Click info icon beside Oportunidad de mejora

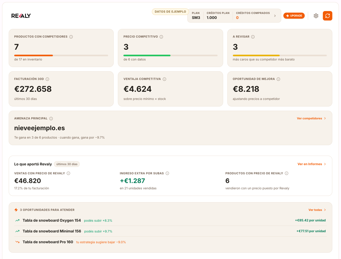(x=278, y=79)
